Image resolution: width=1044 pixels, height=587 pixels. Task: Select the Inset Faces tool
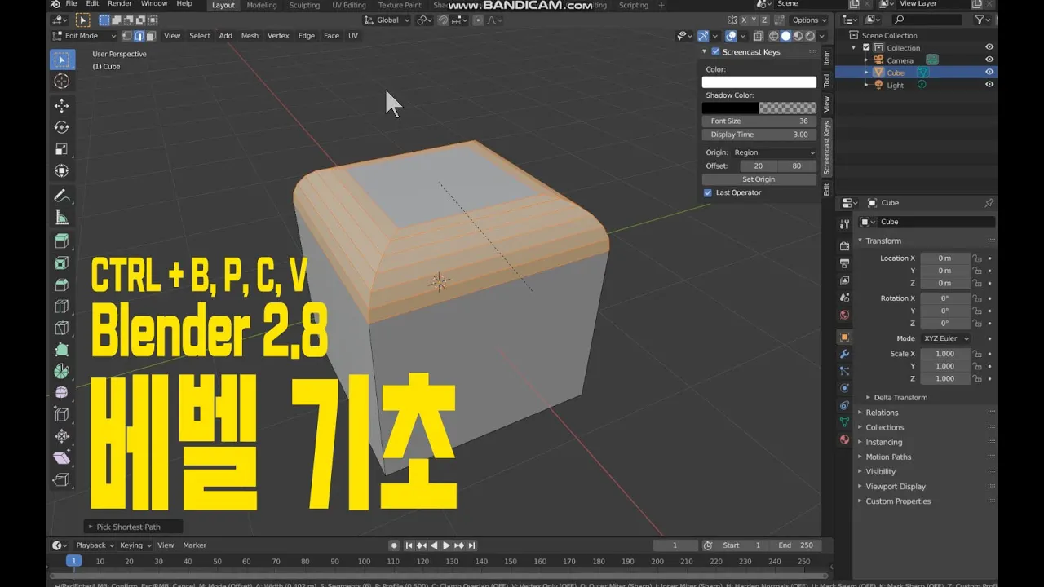coord(61,263)
